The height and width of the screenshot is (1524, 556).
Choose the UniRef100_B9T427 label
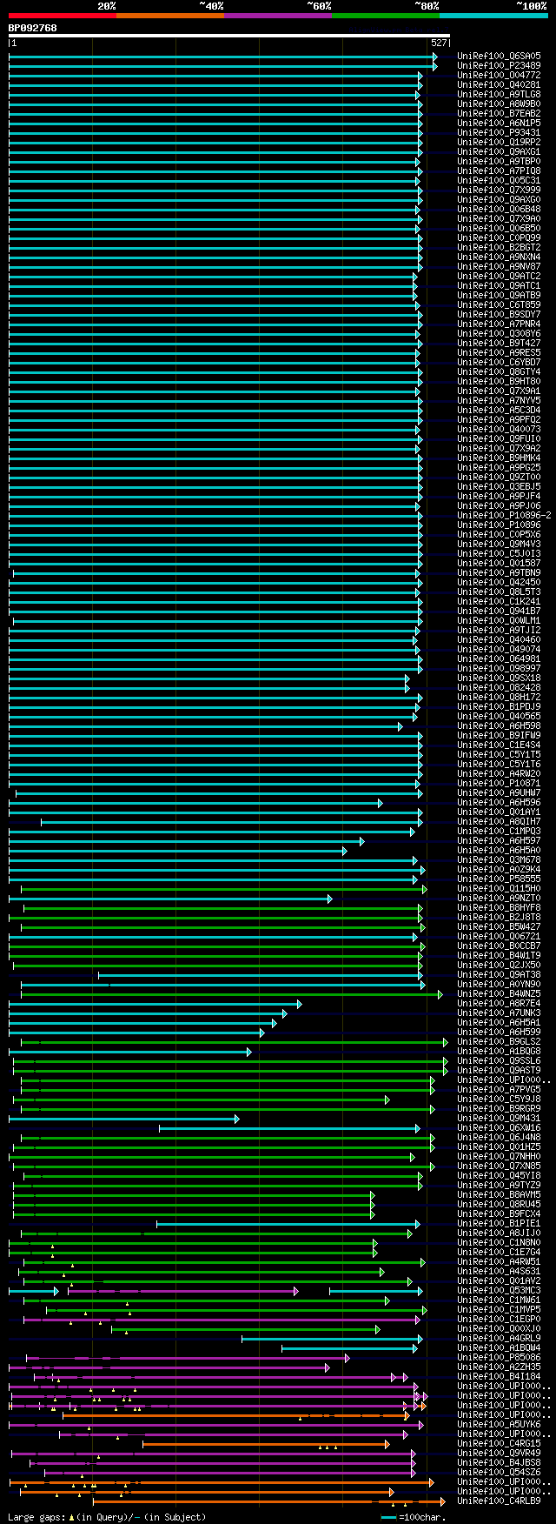pos(499,344)
